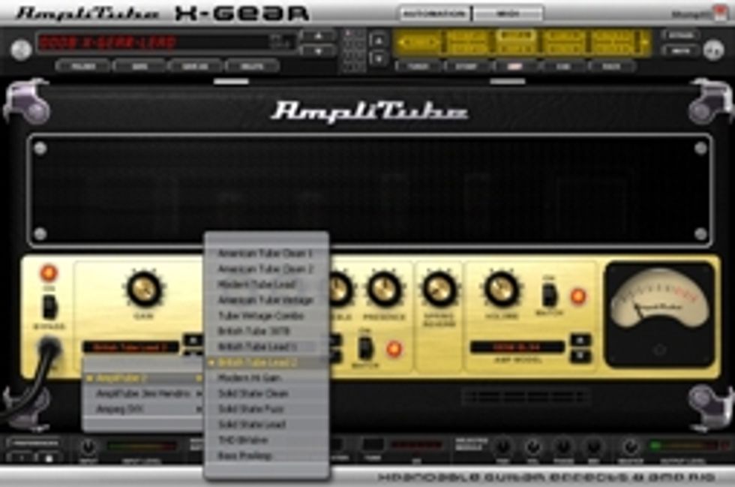Adjust the Gain knob
This screenshot has height=487, width=735.
click(142, 290)
